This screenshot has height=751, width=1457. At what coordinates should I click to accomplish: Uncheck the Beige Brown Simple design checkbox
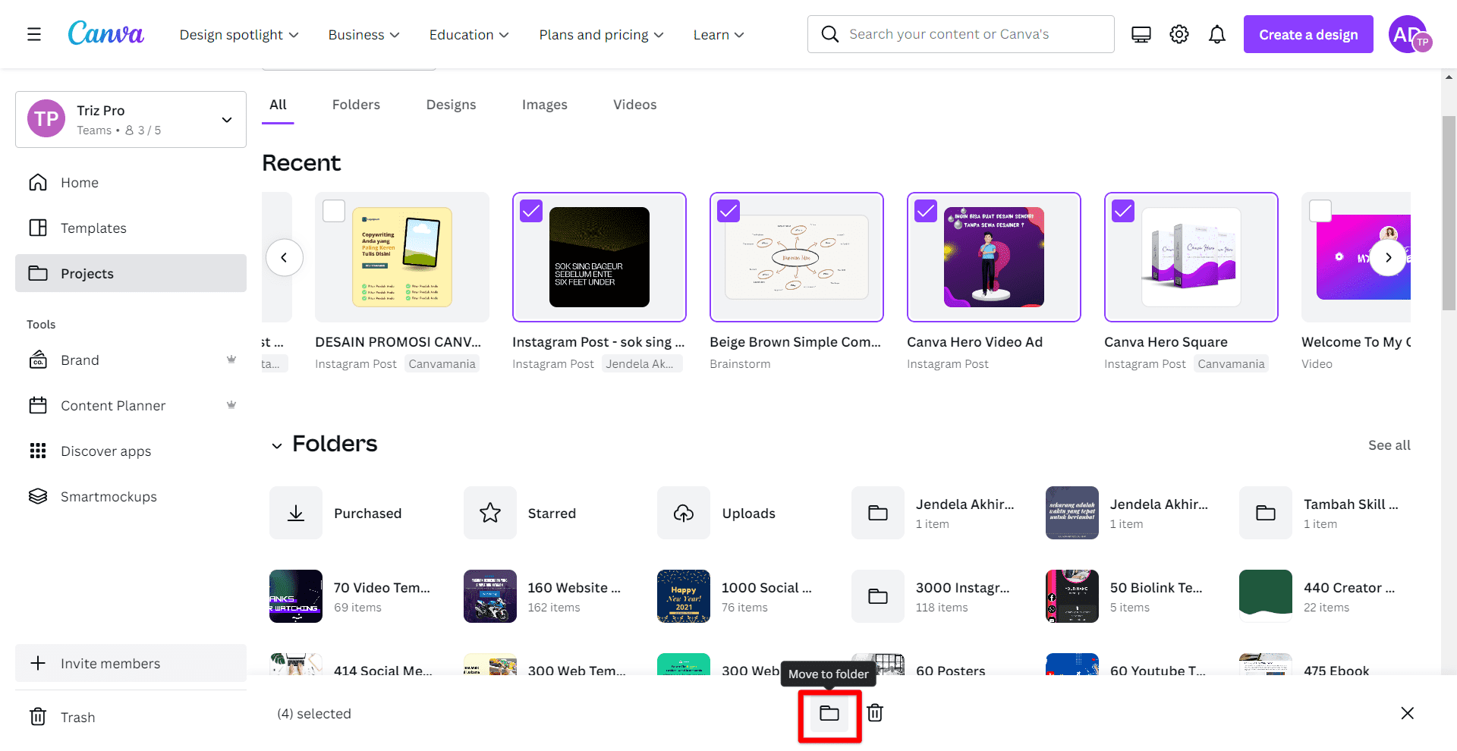(728, 211)
